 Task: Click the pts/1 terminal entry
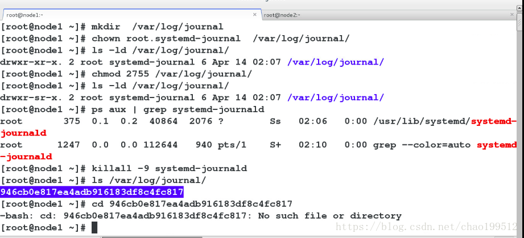(x=232, y=145)
